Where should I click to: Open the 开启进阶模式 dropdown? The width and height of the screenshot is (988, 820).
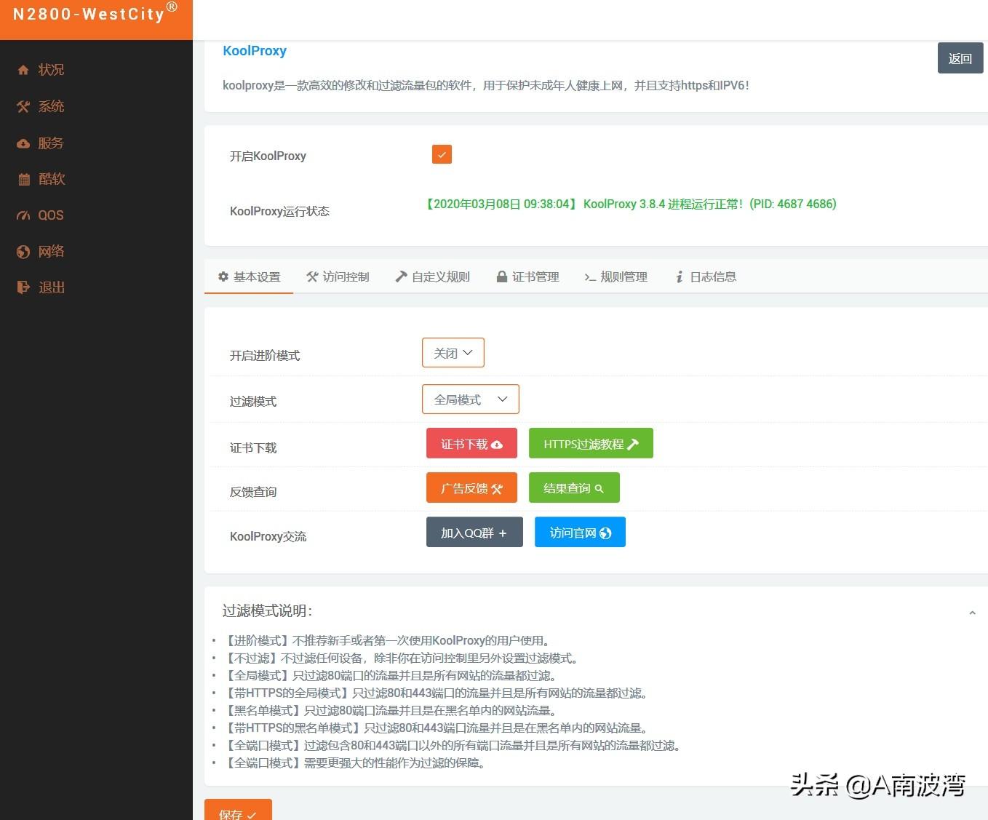[x=453, y=353]
